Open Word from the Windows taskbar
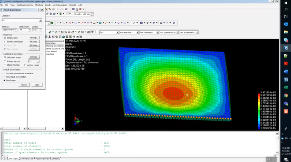Viewport: 291px width, 162px height. coord(286,72)
